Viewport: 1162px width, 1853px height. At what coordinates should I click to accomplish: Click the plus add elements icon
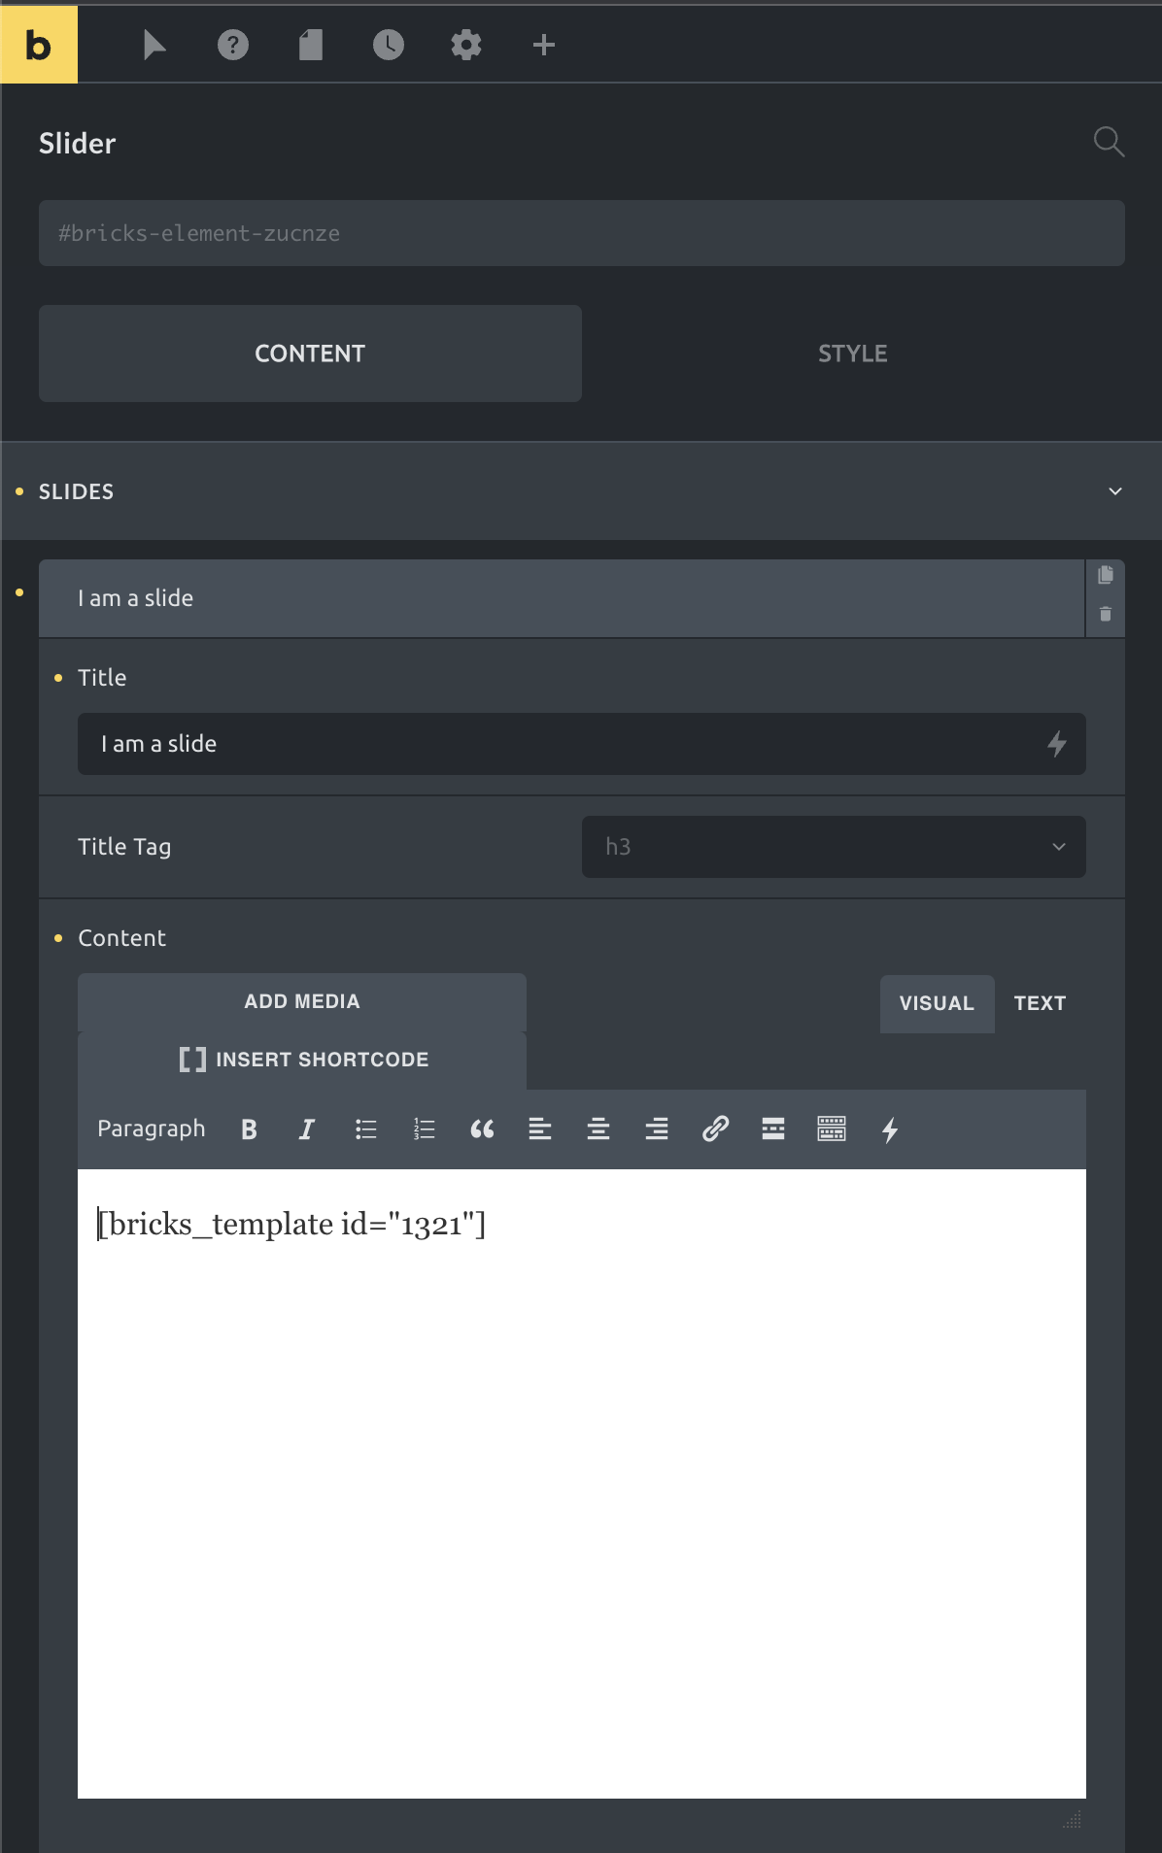coord(544,45)
